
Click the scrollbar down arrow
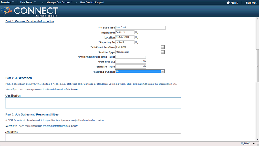[x=257, y=140]
